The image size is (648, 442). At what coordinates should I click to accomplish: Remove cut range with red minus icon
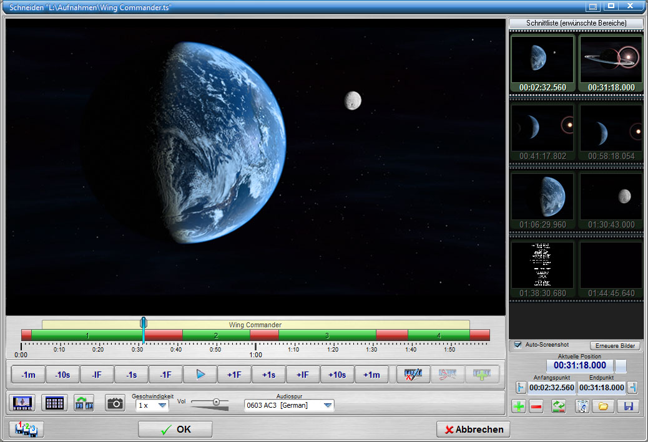tap(536, 406)
